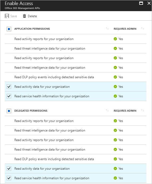152x184 pixels.
Task: Click the Save disk icon
Action: click(7, 16)
